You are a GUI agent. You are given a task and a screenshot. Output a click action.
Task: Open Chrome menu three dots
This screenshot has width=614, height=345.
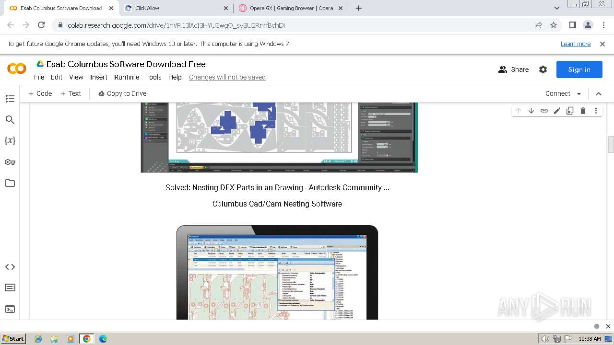pos(602,25)
